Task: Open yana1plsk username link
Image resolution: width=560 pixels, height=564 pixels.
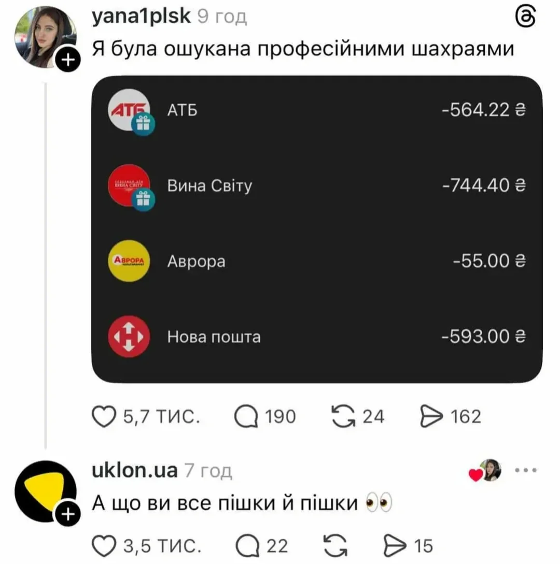Action: (x=141, y=16)
